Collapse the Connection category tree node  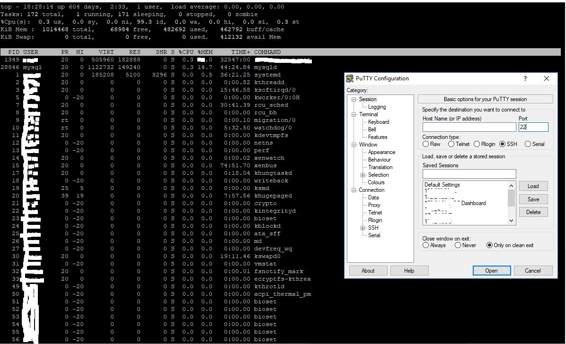pyautogui.click(x=354, y=190)
